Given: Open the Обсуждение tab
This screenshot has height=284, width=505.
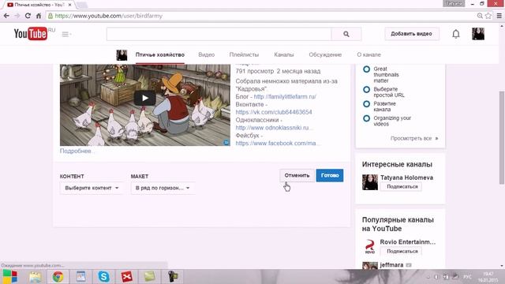Looking at the screenshot, I should [325, 54].
